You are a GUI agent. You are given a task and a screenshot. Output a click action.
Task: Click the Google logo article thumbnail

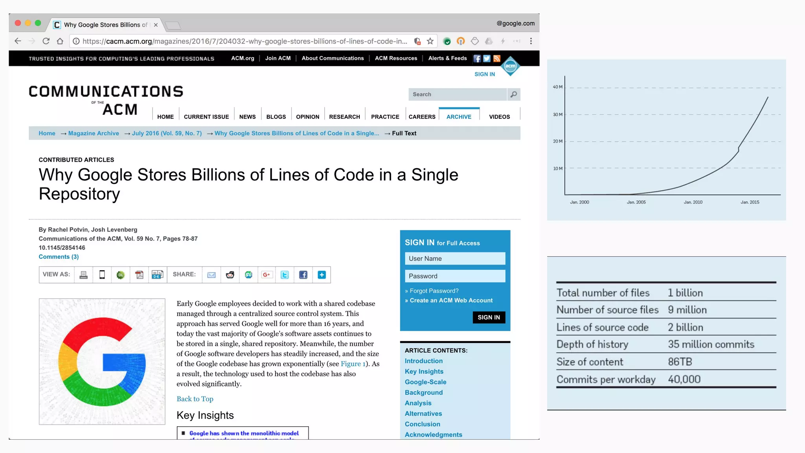pyautogui.click(x=102, y=361)
